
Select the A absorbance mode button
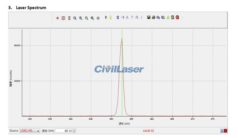tap(127, 17)
